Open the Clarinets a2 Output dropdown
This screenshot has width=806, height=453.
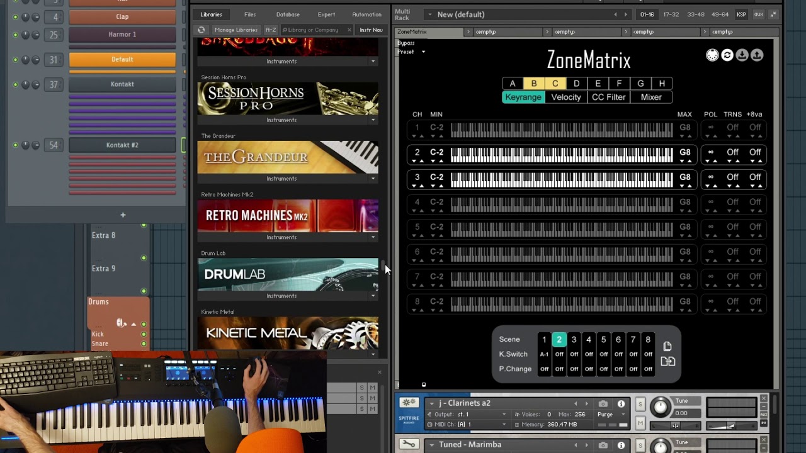(467, 415)
